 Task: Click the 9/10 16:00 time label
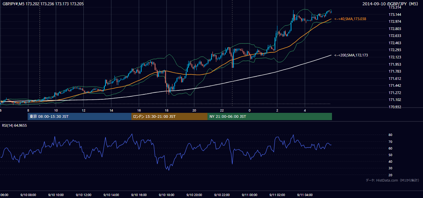[x=139, y=195]
